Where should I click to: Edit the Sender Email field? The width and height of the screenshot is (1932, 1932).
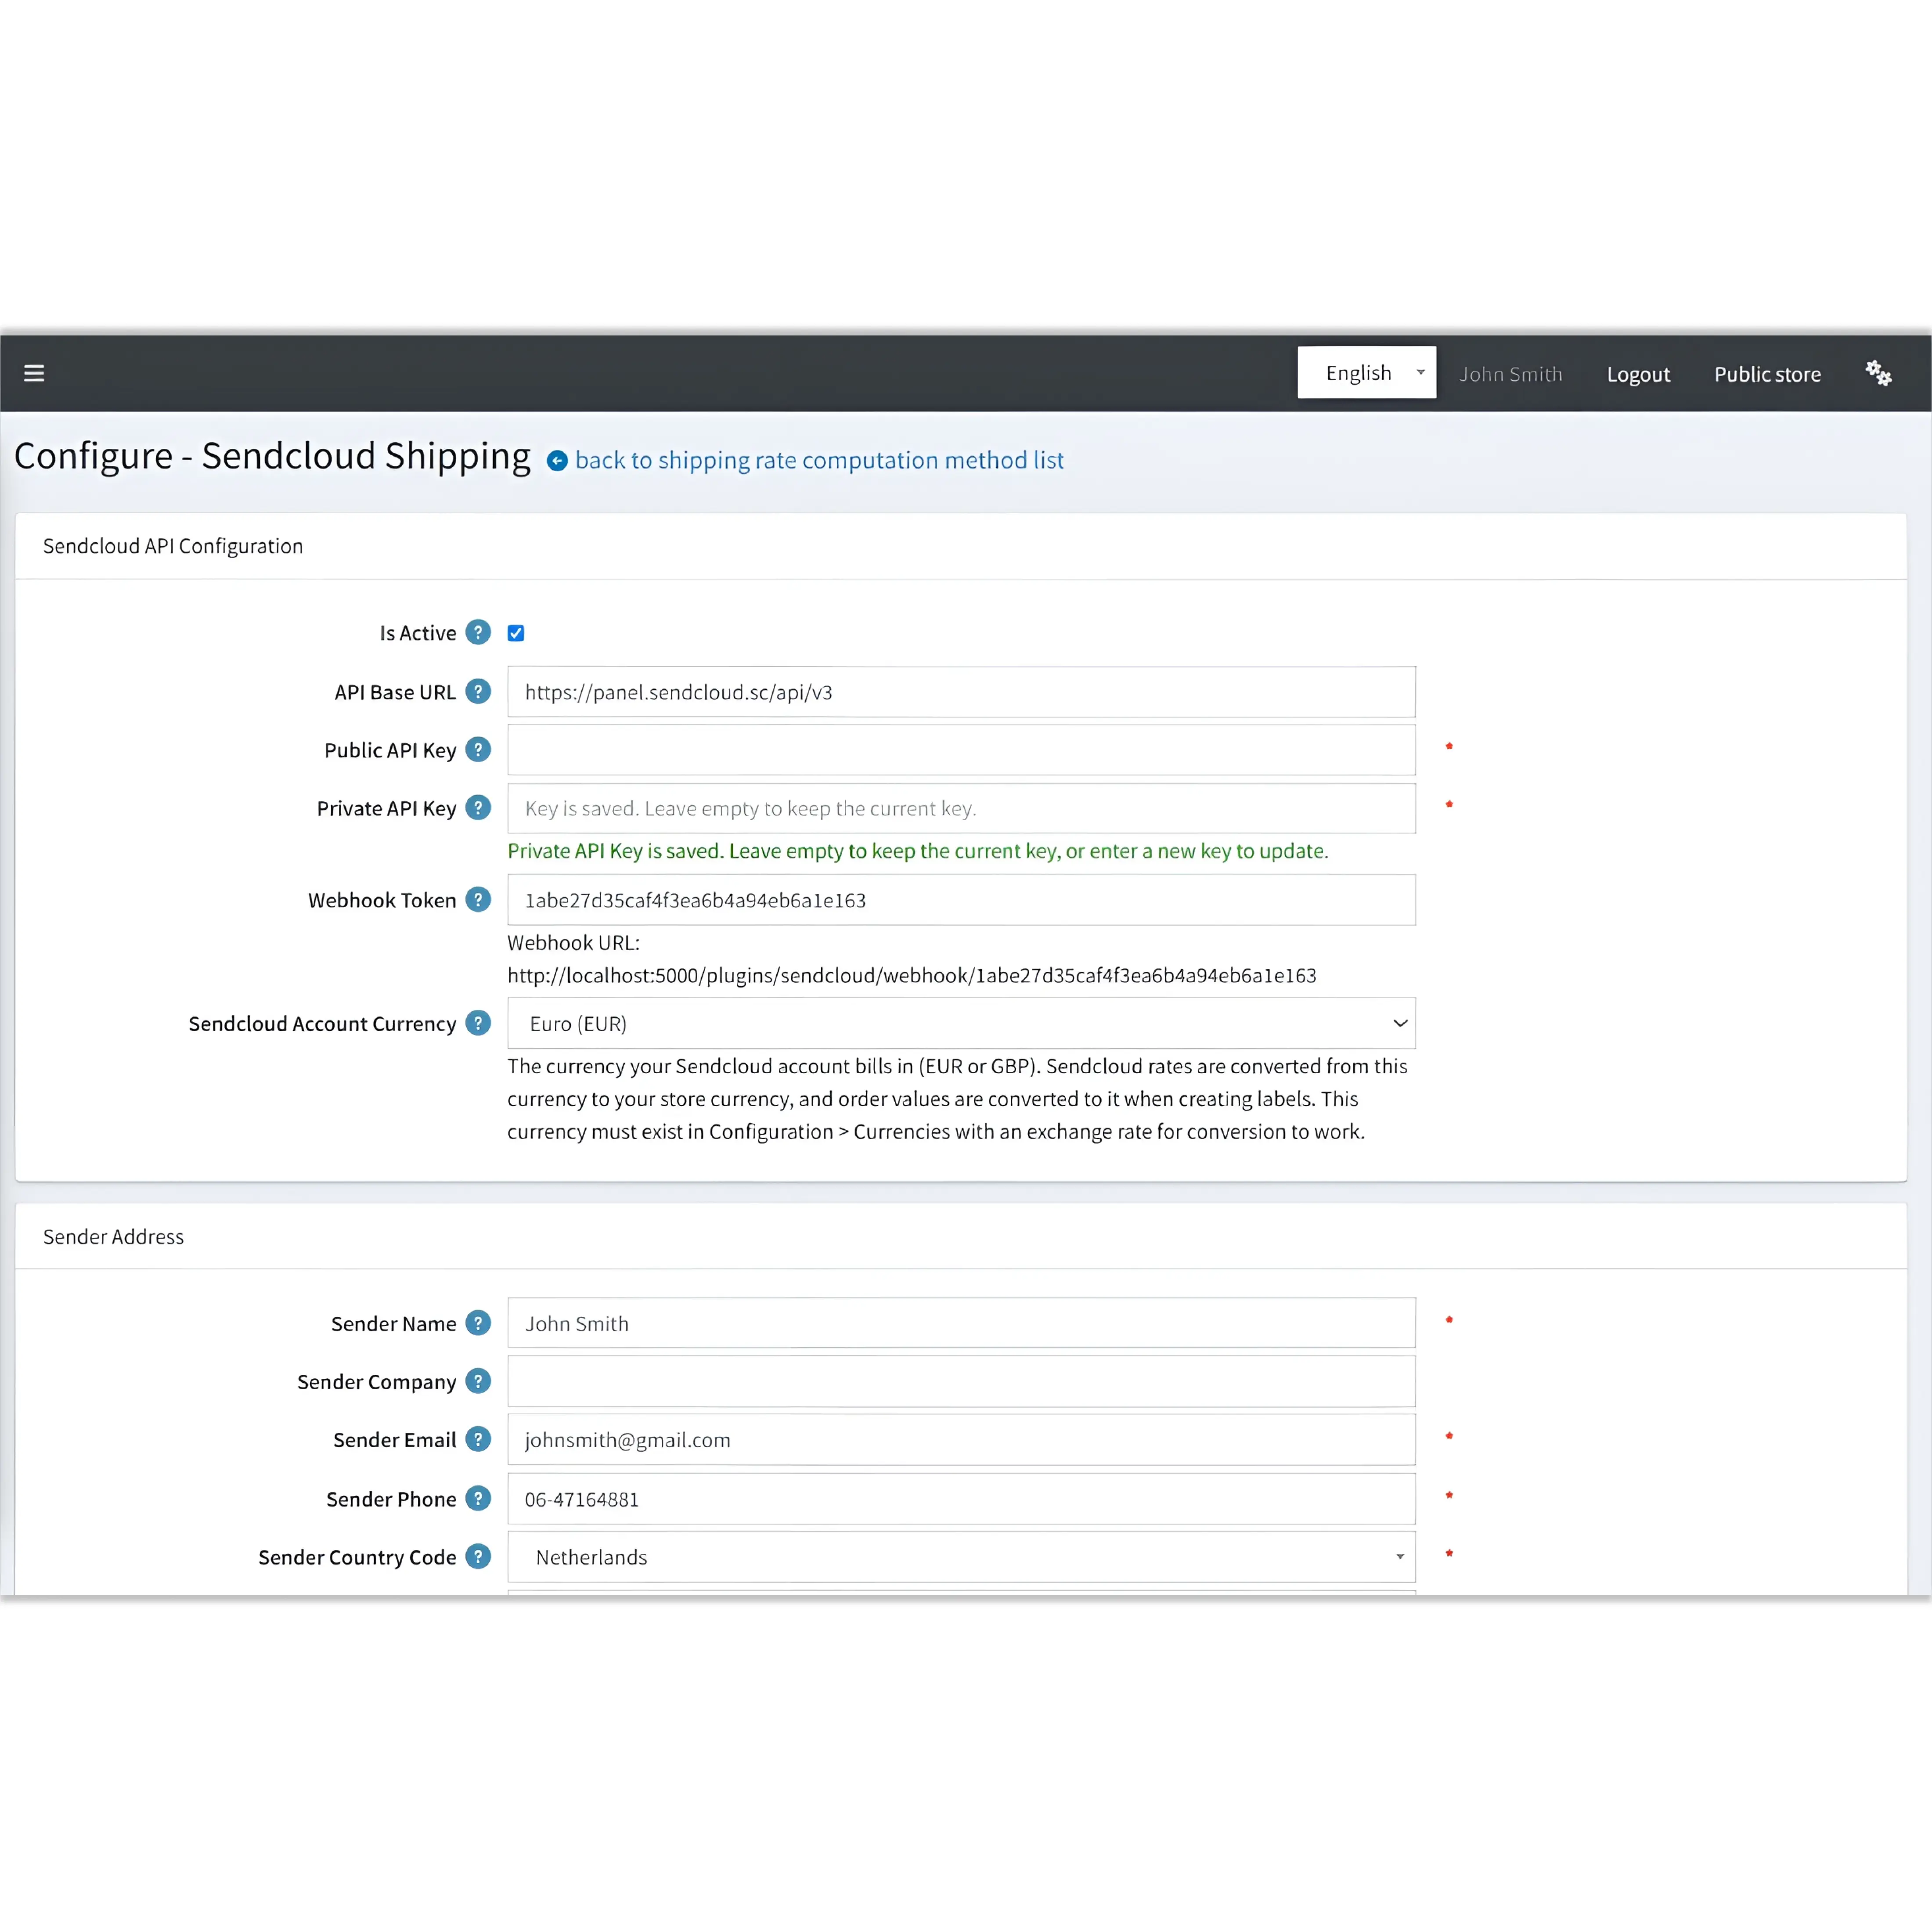point(961,1440)
